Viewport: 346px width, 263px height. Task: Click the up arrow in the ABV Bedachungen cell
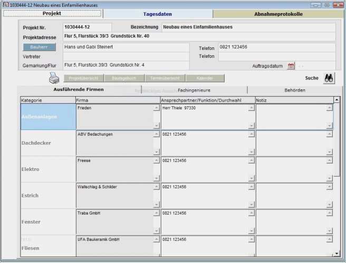(156, 134)
